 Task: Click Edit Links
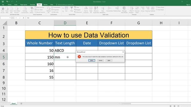(55, 12)
